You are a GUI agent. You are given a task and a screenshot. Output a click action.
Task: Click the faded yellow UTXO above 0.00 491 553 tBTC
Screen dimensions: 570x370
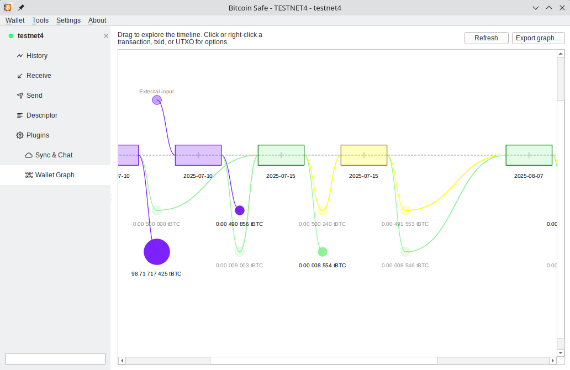tap(405, 210)
